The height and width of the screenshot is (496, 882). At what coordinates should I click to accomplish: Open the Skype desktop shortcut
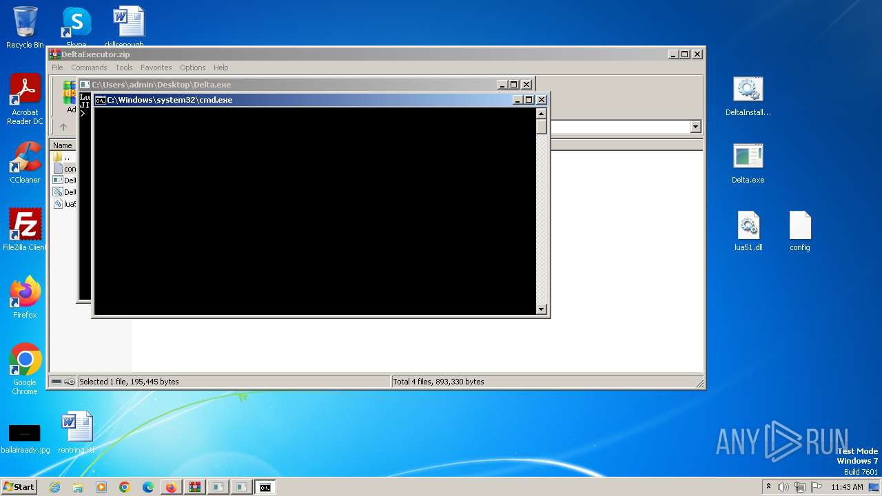(76, 28)
